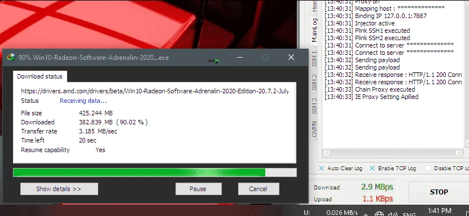
Task: Switch to SSH 1 tab in injector window
Action: pos(314,59)
